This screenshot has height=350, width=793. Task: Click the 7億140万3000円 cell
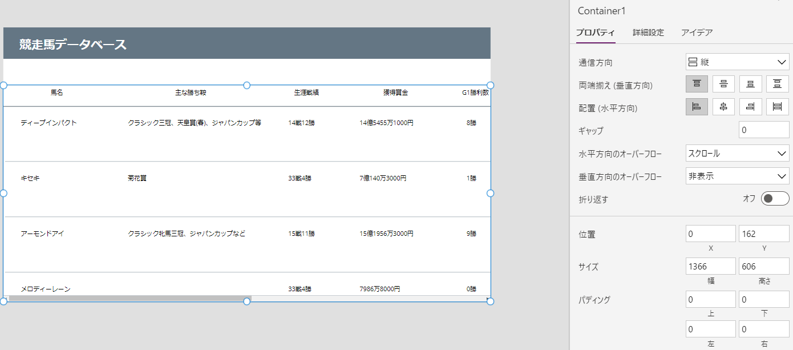(x=383, y=178)
